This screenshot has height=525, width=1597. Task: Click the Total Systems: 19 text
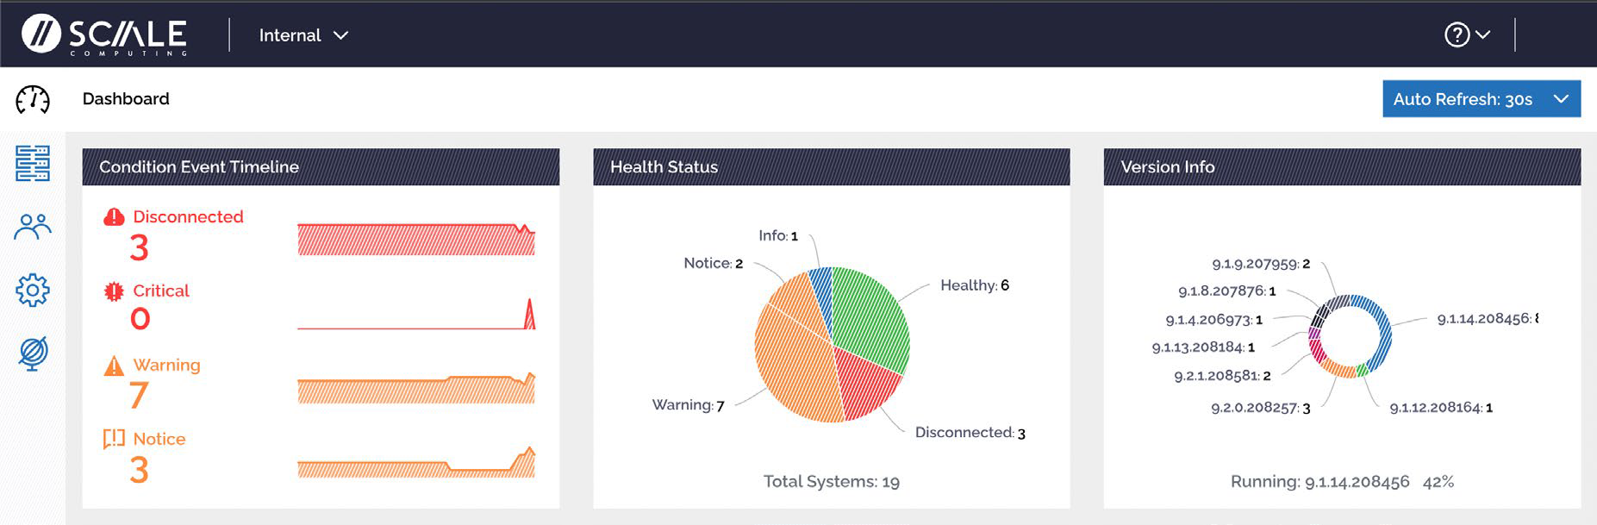tap(832, 482)
